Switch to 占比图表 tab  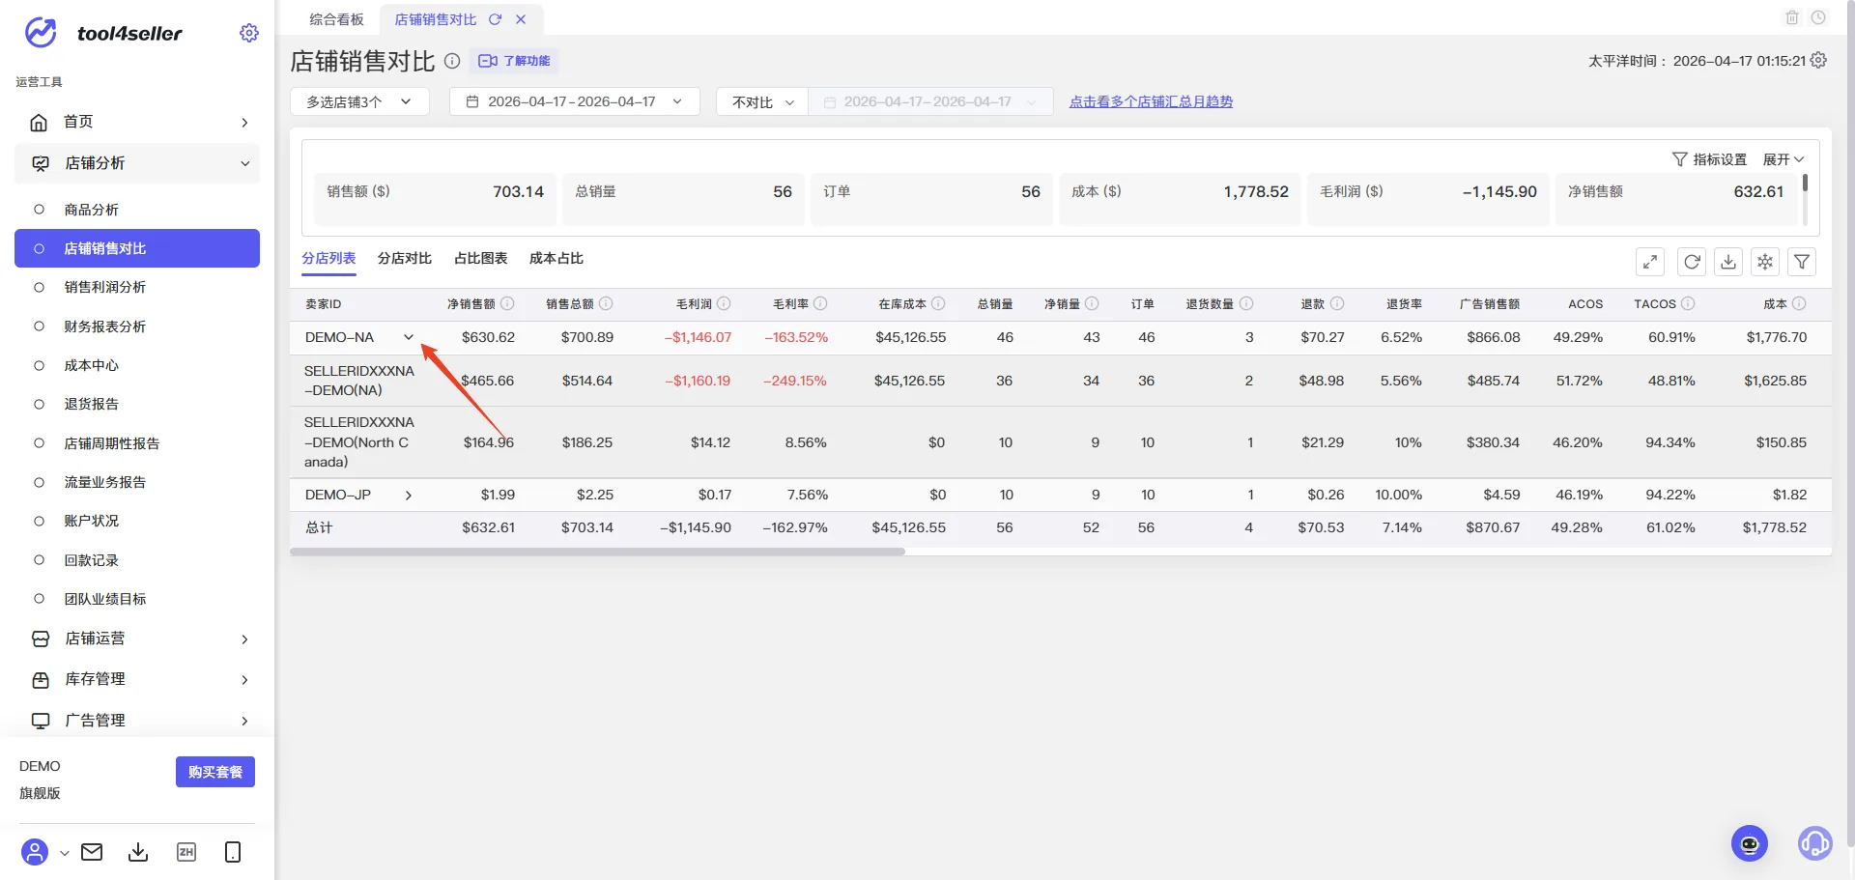tap(481, 258)
